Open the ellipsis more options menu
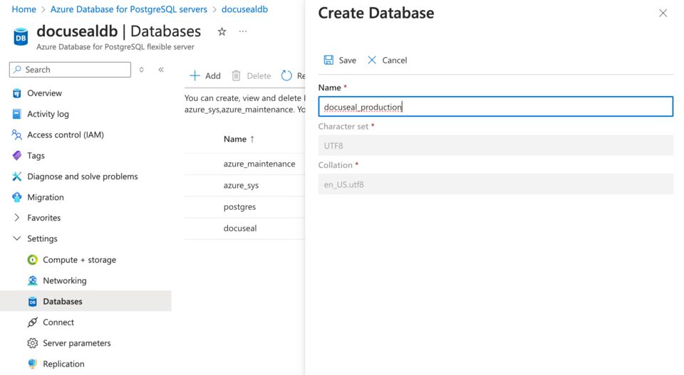 [243, 31]
